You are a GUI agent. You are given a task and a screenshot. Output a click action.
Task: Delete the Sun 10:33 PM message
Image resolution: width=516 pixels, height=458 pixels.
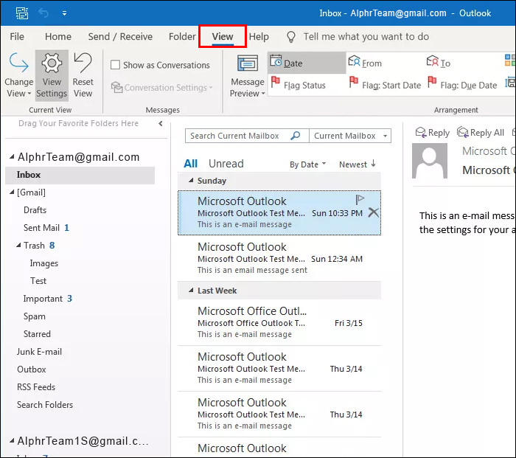coord(373,212)
